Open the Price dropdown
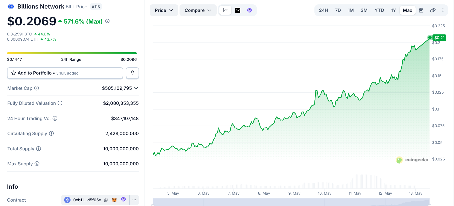The width and height of the screenshot is (454, 206). [x=164, y=10]
